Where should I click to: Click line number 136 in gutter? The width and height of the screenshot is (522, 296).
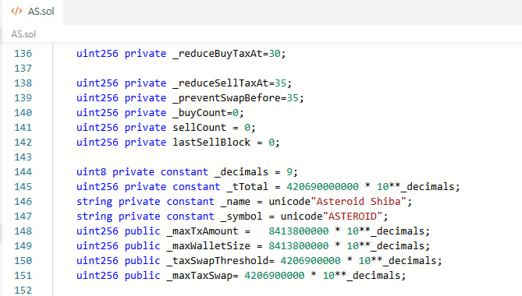click(x=23, y=54)
